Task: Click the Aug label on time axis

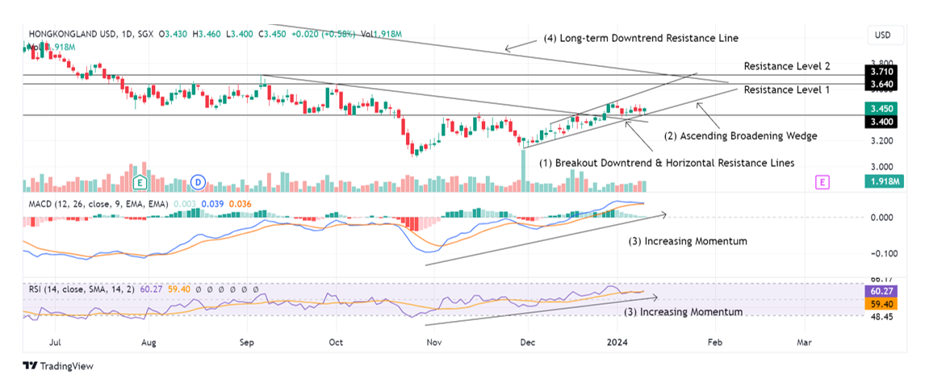Action: click(149, 341)
